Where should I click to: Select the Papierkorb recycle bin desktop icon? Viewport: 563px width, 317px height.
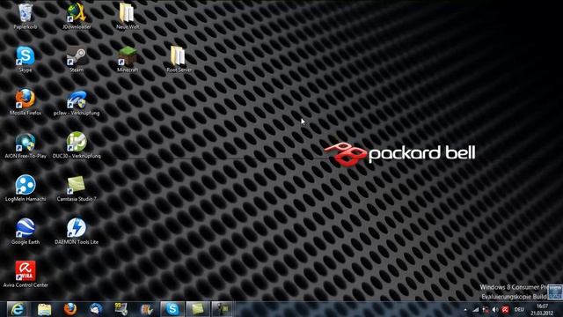tap(26, 16)
